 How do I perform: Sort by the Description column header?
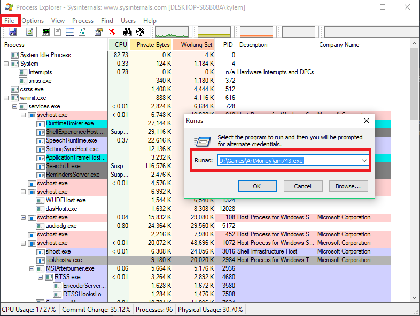pyautogui.click(x=276, y=45)
